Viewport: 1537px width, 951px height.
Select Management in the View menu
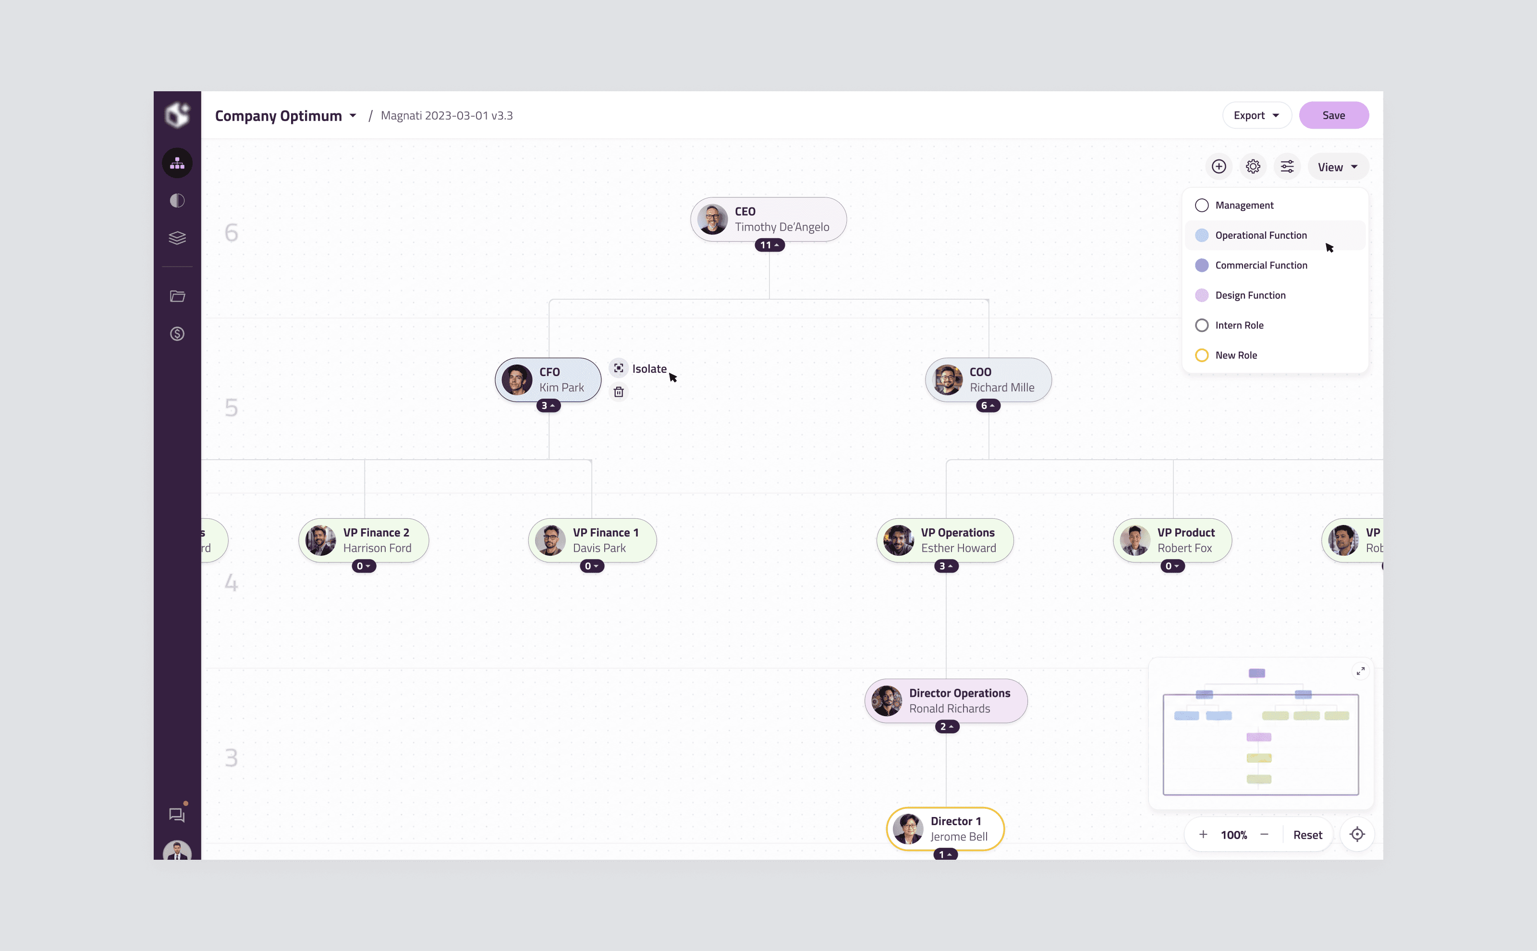pos(1275,205)
